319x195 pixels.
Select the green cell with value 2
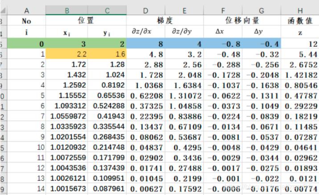point(107,44)
